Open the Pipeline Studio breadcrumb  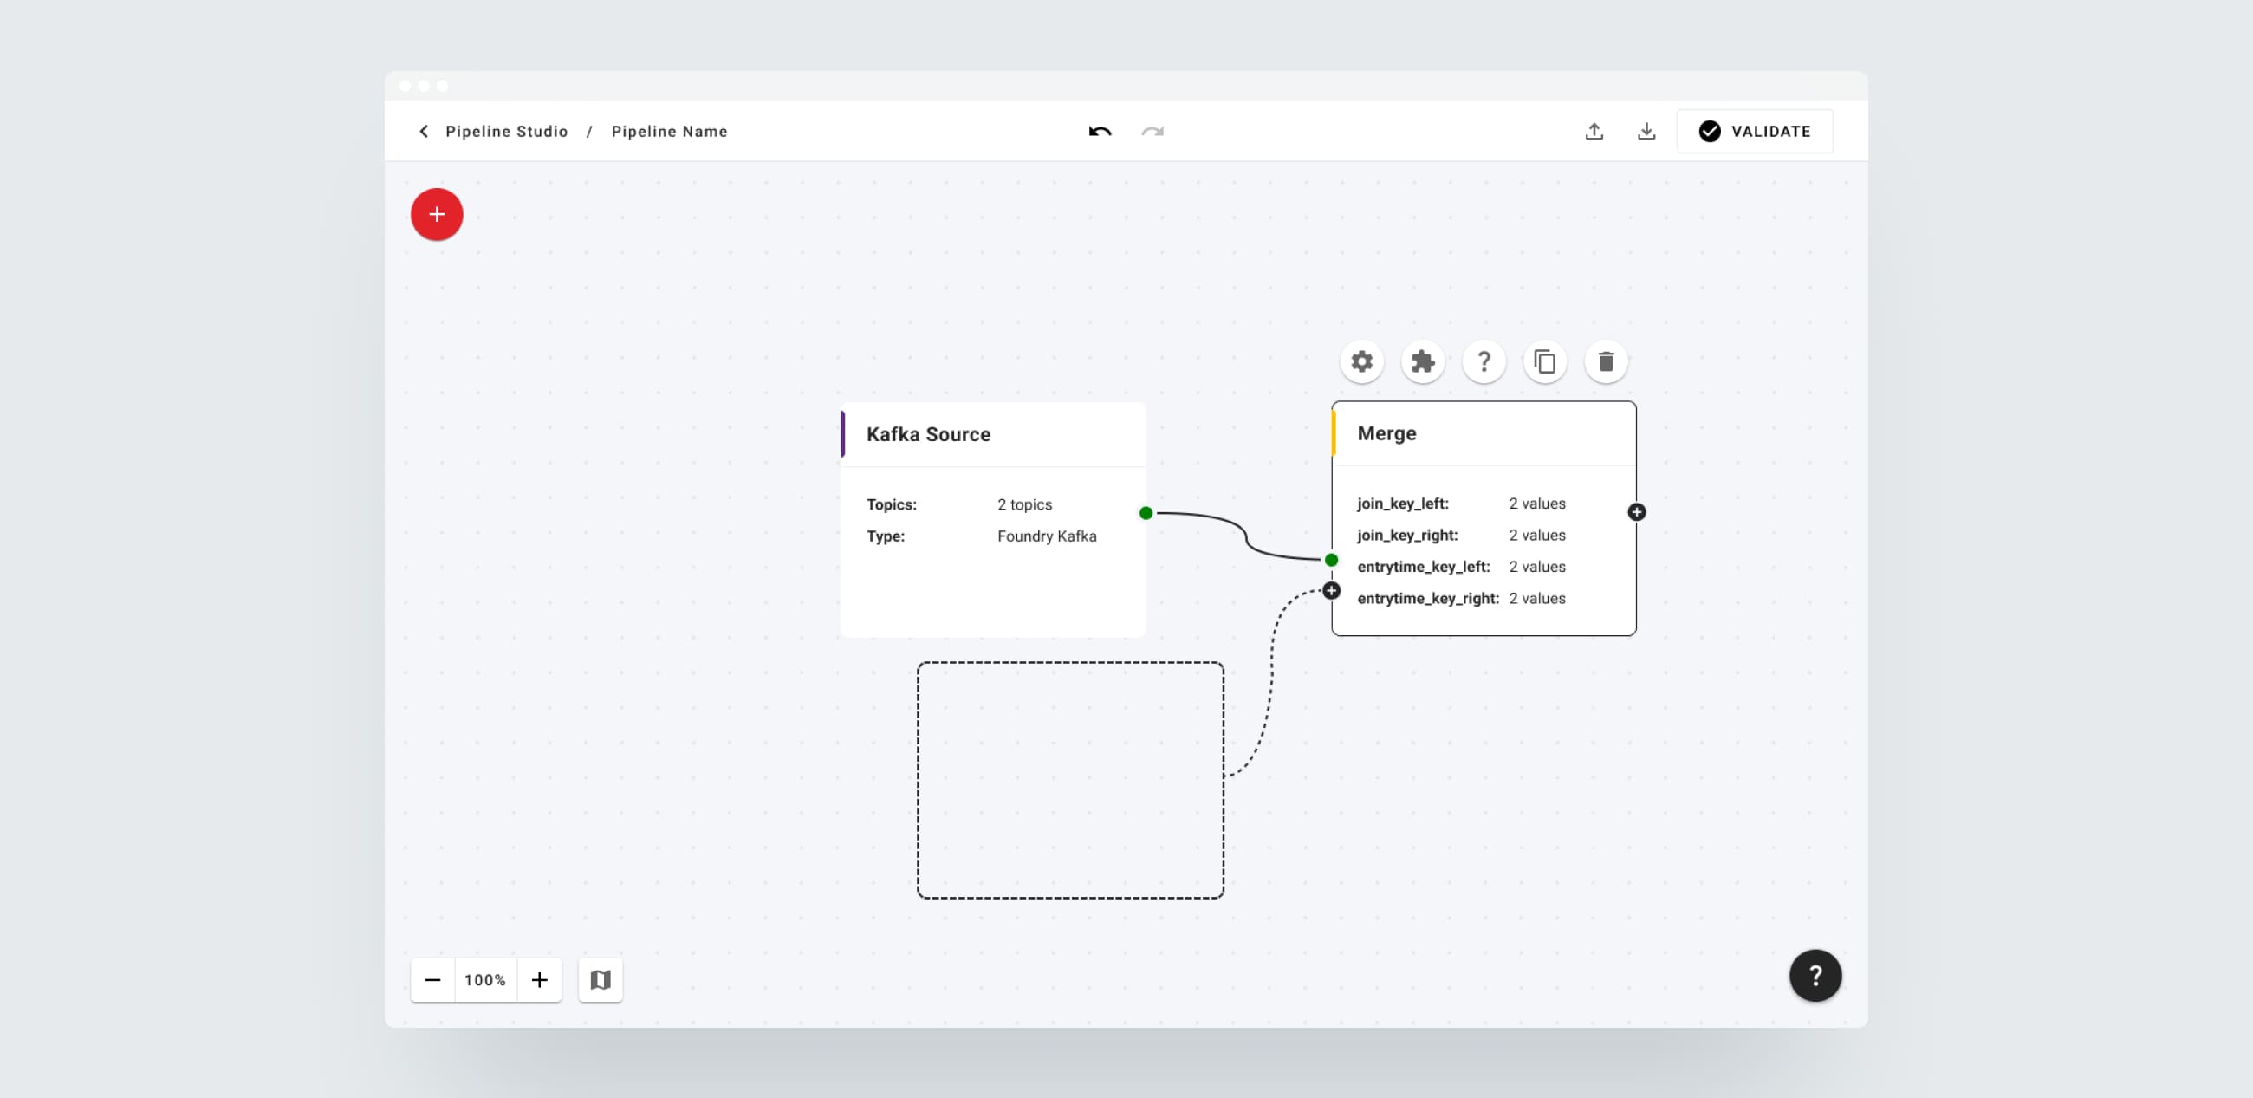point(506,131)
